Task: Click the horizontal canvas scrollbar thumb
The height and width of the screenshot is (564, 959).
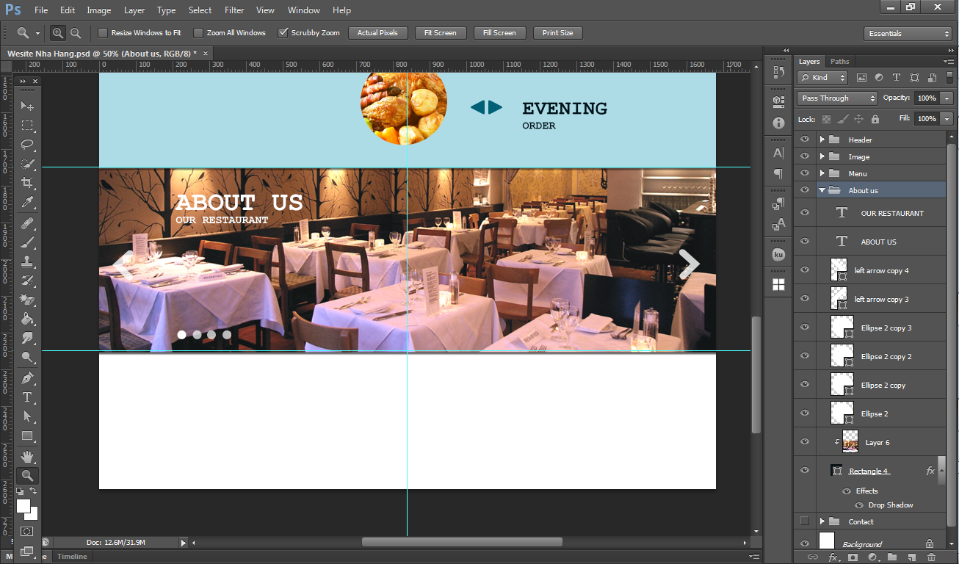Action: coord(462,542)
